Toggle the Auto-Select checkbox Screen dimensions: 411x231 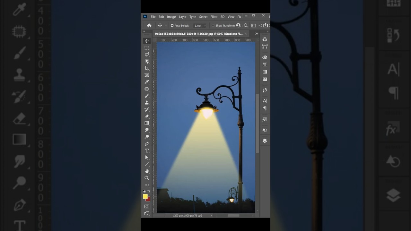pos(172,26)
